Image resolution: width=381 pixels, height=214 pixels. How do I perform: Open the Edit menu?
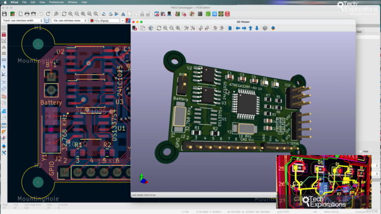click(x=33, y=2)
